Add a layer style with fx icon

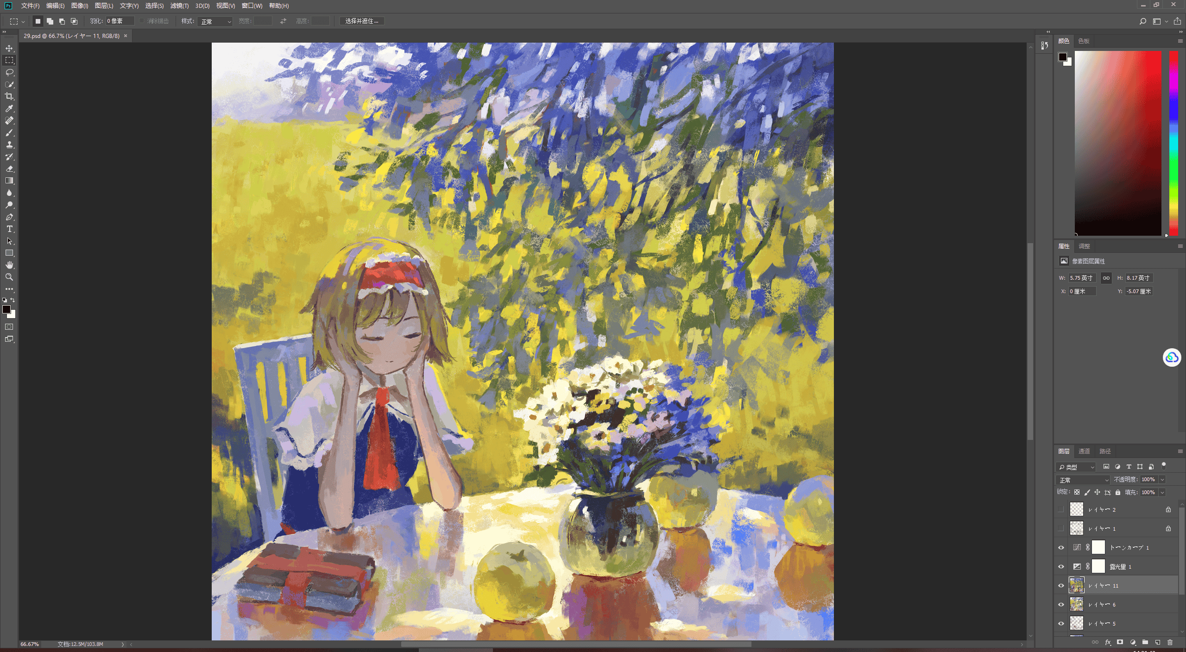click(1108, 642)
